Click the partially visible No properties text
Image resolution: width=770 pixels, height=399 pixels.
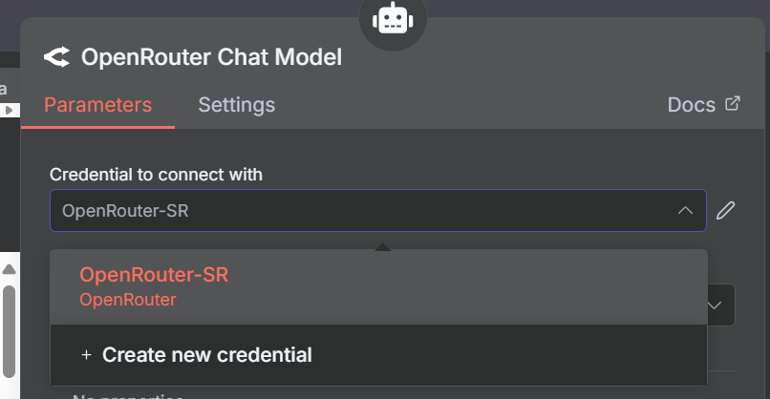(x=128, y=395)
